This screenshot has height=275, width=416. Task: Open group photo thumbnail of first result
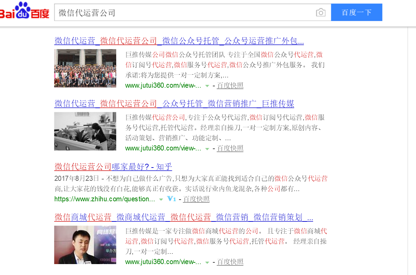[85, 68]
